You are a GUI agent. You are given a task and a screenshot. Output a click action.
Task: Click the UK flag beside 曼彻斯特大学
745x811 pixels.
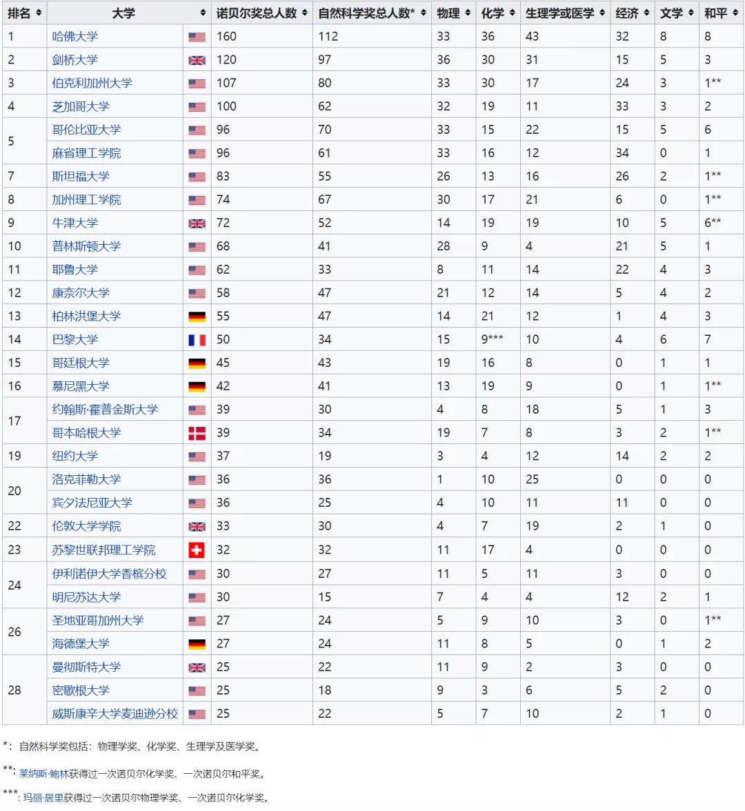[x=197, y=668]
